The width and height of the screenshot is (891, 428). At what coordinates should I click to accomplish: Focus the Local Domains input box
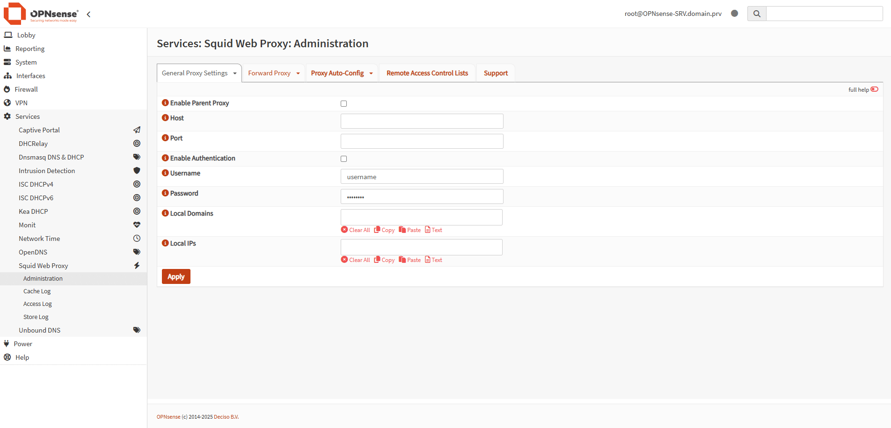click(x=422, y=217)
